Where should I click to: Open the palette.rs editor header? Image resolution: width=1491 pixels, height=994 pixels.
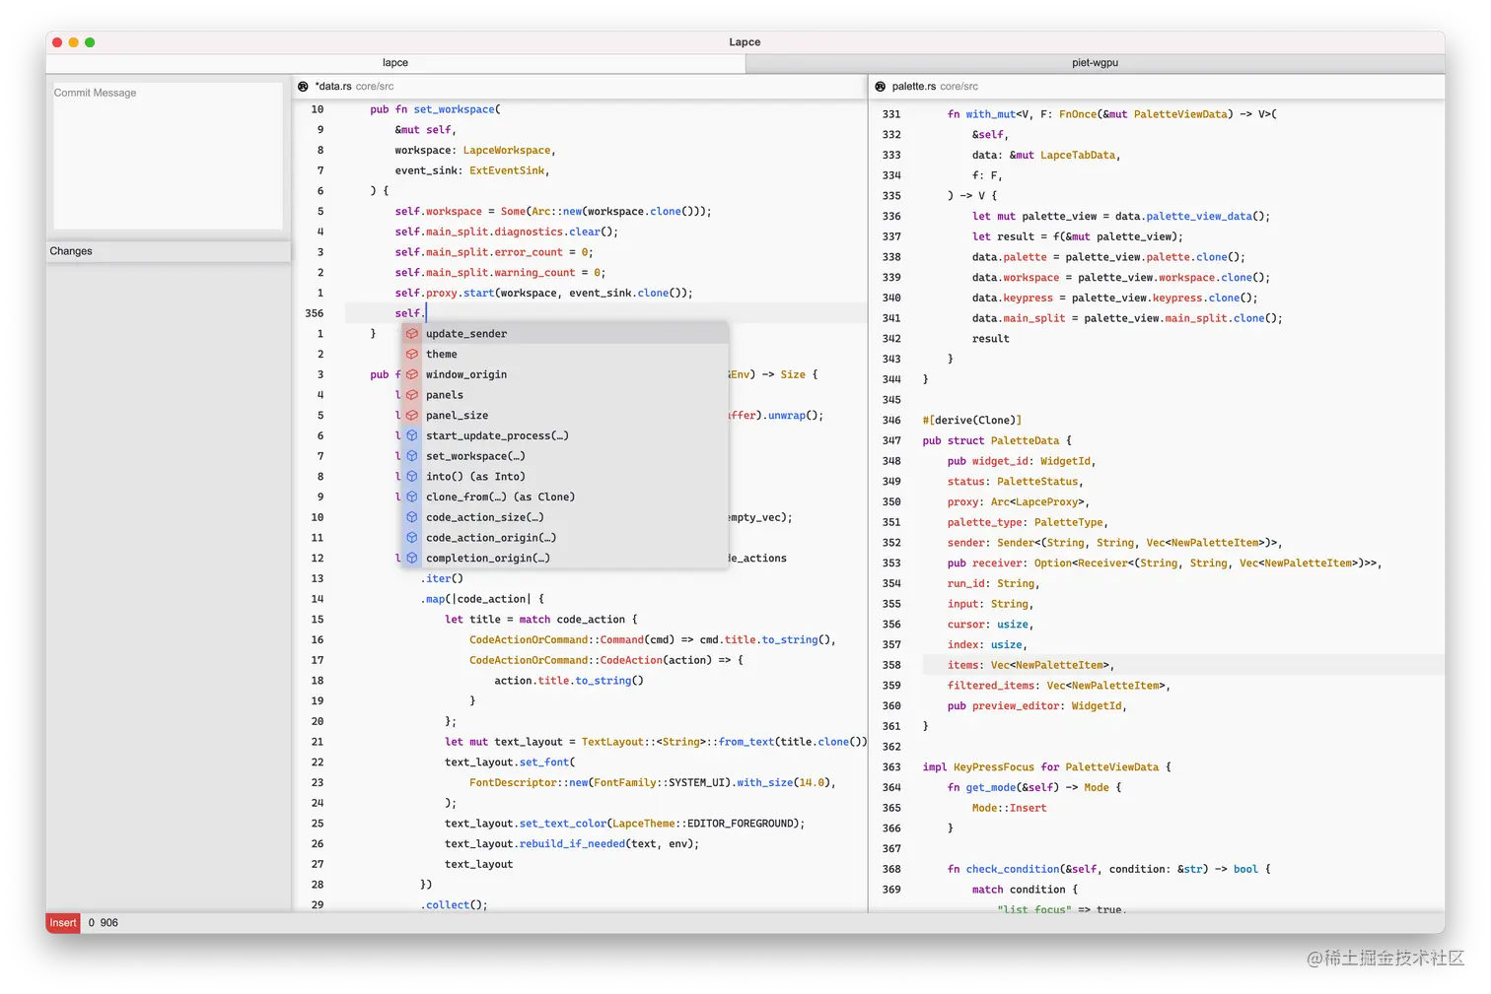tap(1157, 87)
